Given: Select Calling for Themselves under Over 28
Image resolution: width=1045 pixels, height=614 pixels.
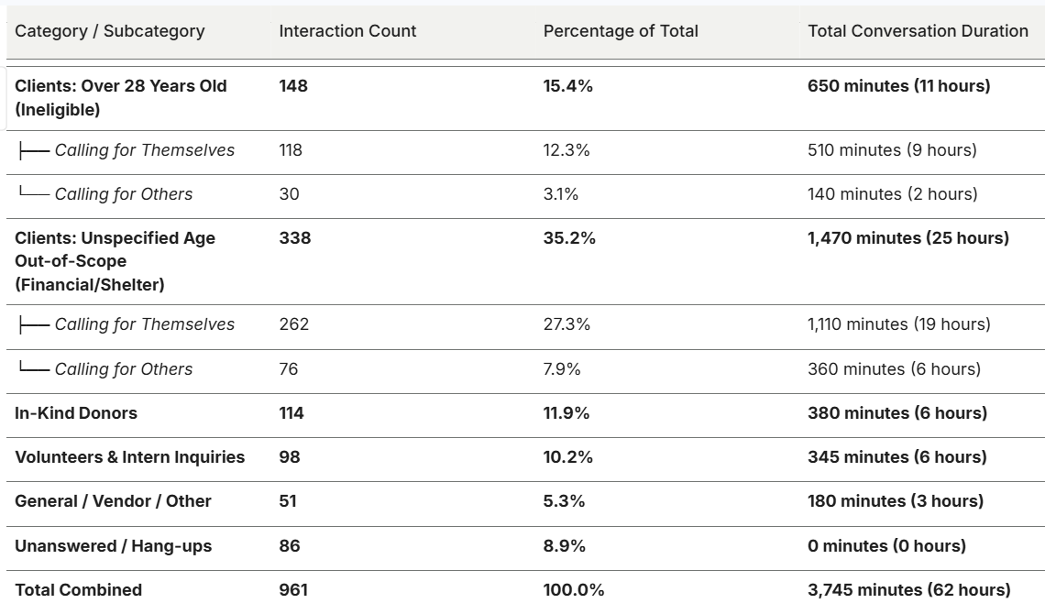Looking at the screenshot, I should point(145,150).
